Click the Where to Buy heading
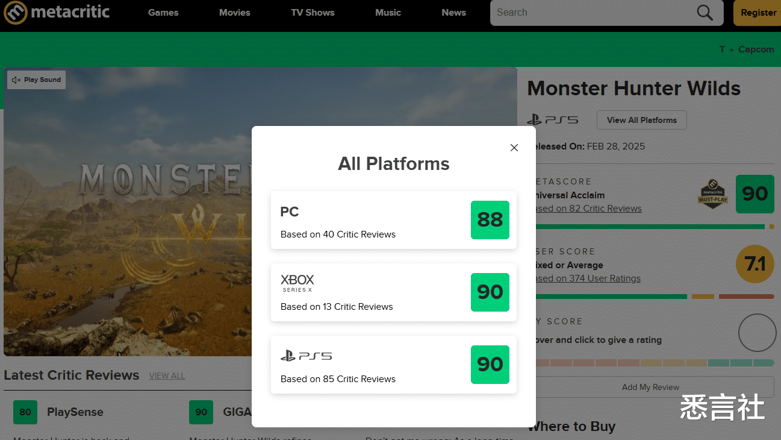781x440 pixels. coord(571,427)
